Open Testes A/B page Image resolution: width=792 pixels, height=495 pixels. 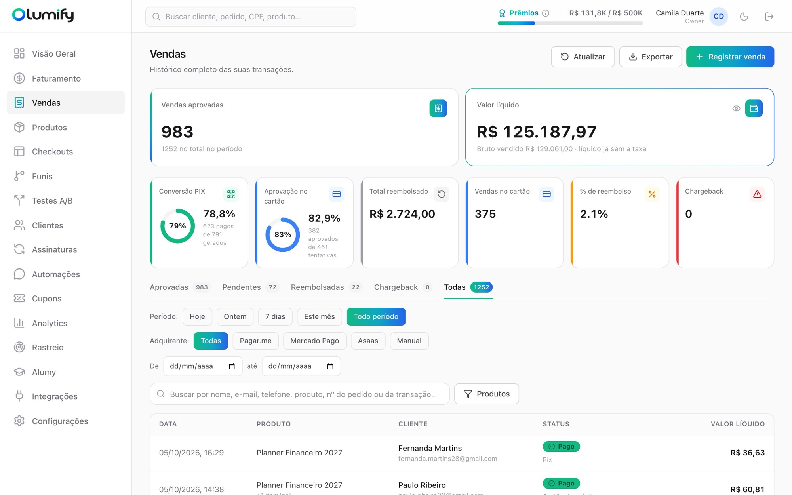(66, 201)
